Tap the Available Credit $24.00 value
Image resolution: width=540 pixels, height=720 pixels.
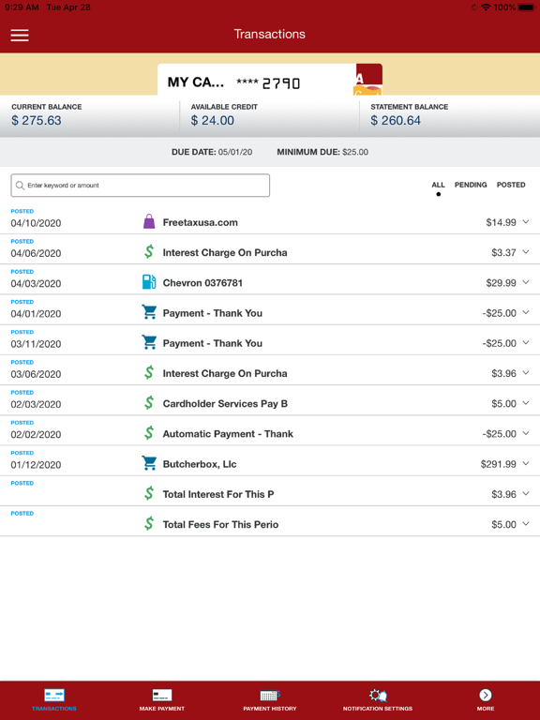[213, 120]
